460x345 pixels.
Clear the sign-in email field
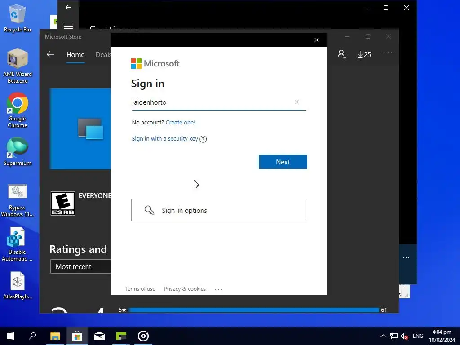coord(296,102)
